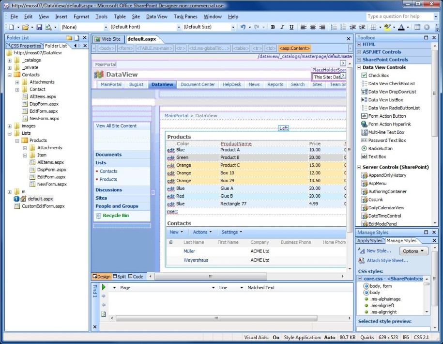Switch to Web Site tab

tap(108, 39)
